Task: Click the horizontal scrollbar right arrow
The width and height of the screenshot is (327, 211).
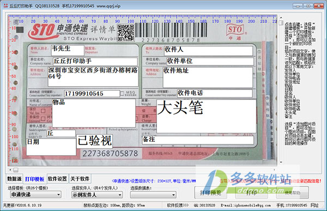Action: point(274,170)
